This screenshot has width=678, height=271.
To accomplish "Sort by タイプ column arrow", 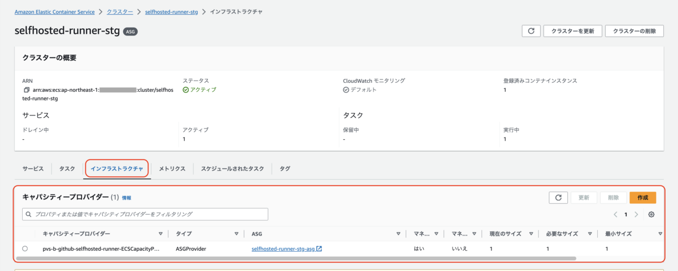I will 236,233.
